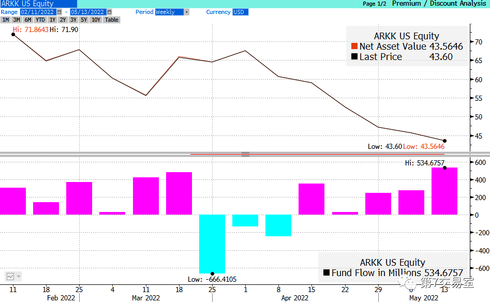The height and width of the screenshot is (304, 490).
Task: Click the Net Asset Value 43.5646 legend entry
Action: [407, 46]
